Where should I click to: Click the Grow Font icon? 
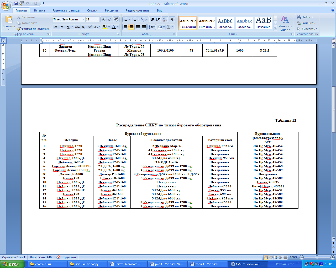103,19
